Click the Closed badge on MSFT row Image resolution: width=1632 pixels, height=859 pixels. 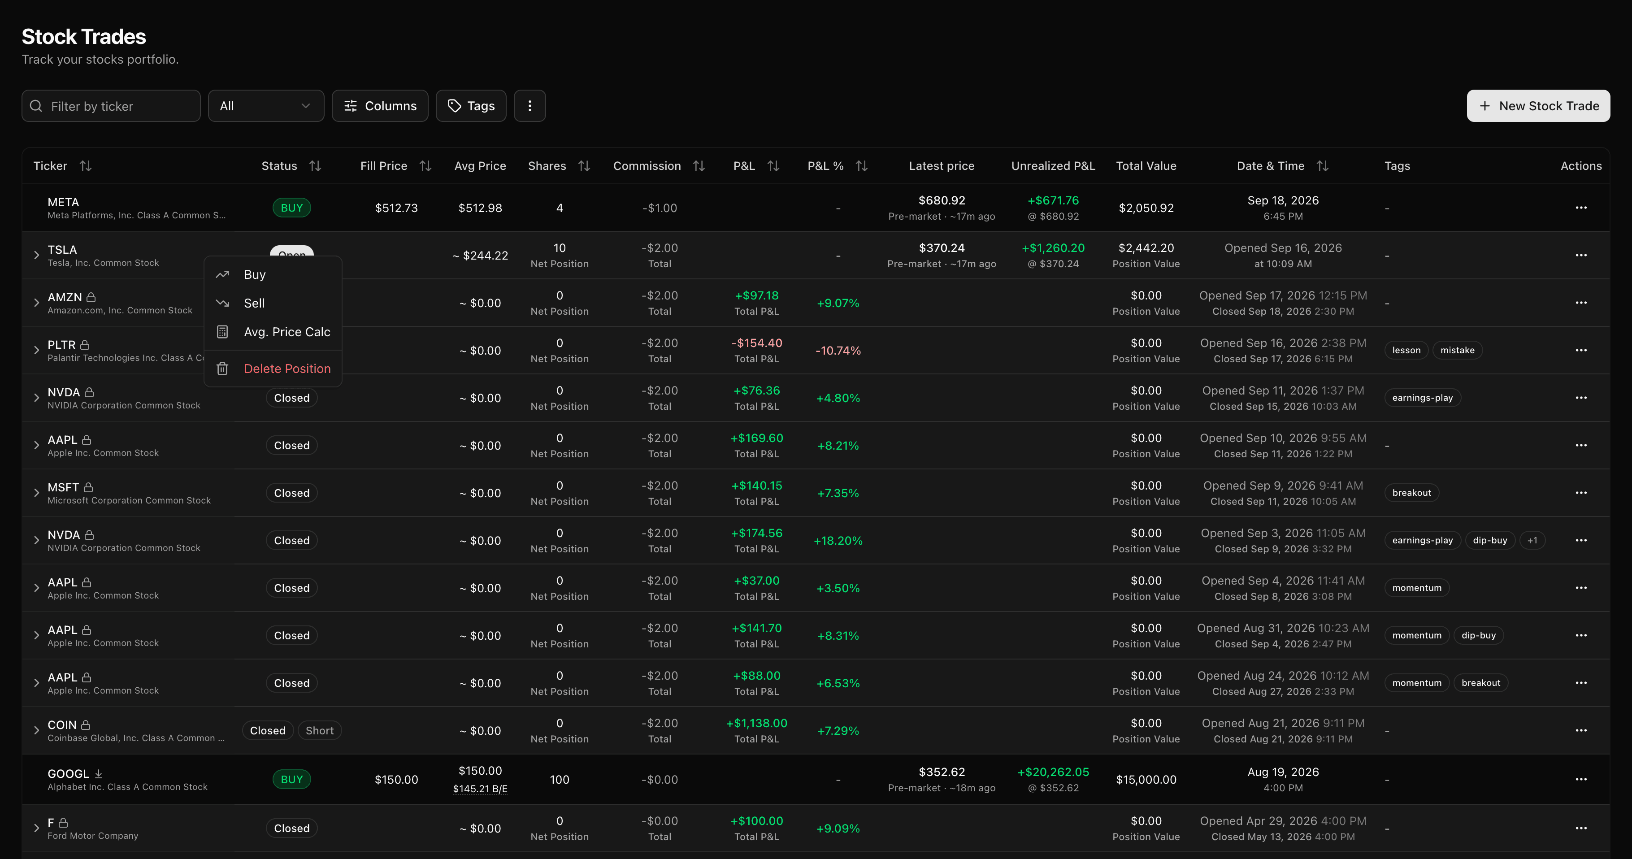[291, 493]
